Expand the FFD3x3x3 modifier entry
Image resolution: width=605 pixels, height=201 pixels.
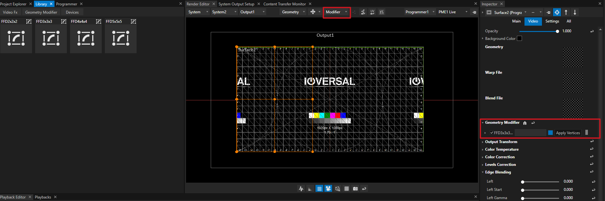click(x=485, y=133)
